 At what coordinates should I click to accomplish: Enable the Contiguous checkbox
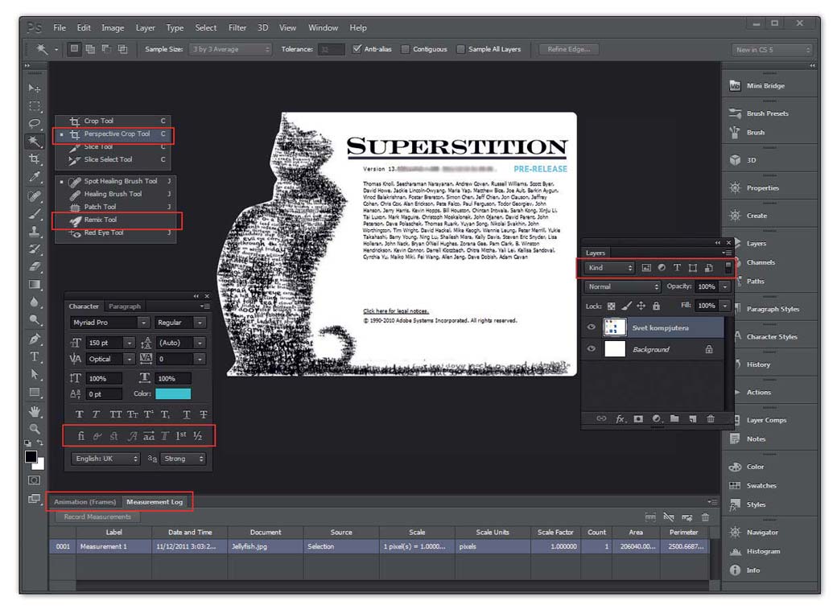406,49
